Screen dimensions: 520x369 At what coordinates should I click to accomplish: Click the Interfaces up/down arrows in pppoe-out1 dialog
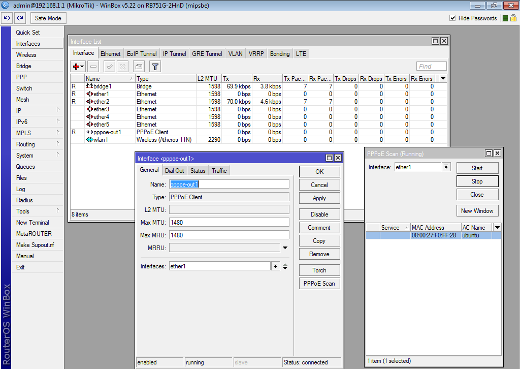pos(285,266)
